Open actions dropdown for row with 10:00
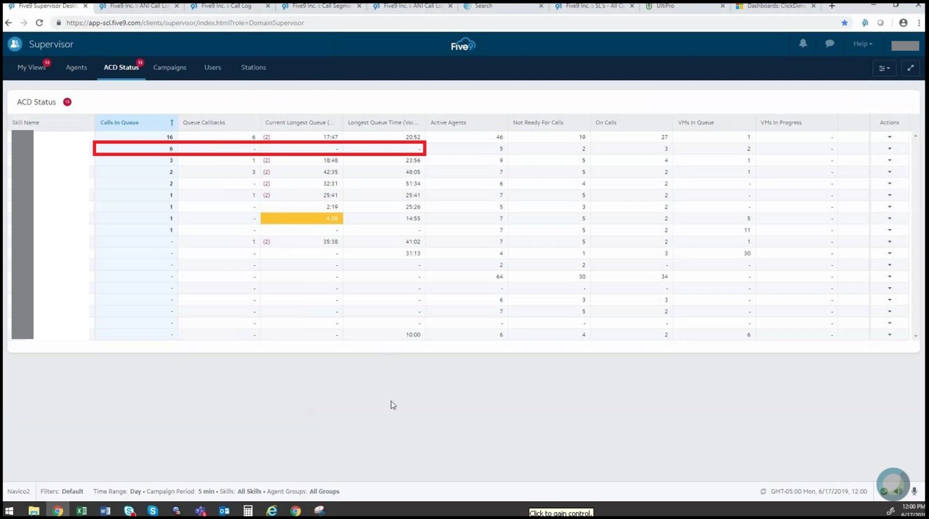Viewport: 929px width, 519px height. (x=890, y=335)
